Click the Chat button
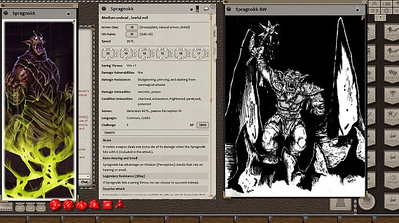 84,182
